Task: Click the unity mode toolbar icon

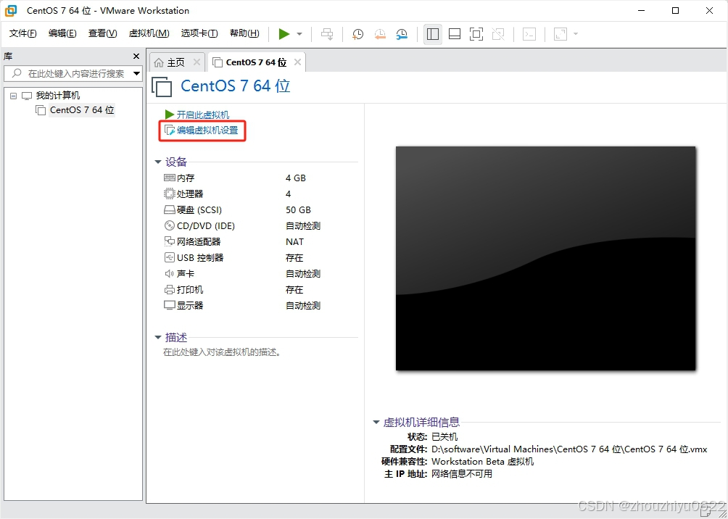Action: point(498,34)
